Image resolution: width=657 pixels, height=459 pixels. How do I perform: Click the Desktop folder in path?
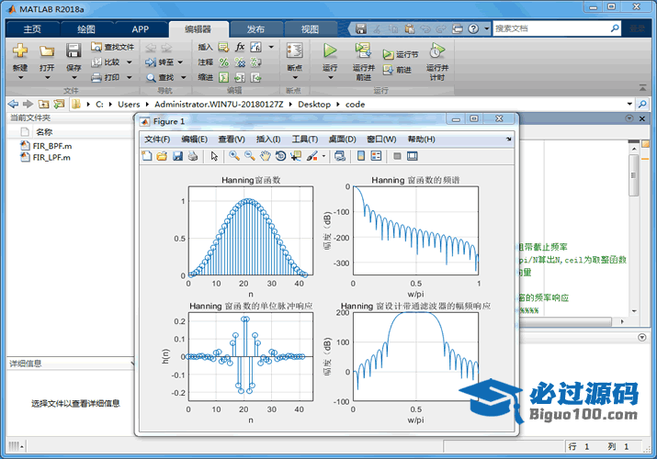(x=314, y=104)
